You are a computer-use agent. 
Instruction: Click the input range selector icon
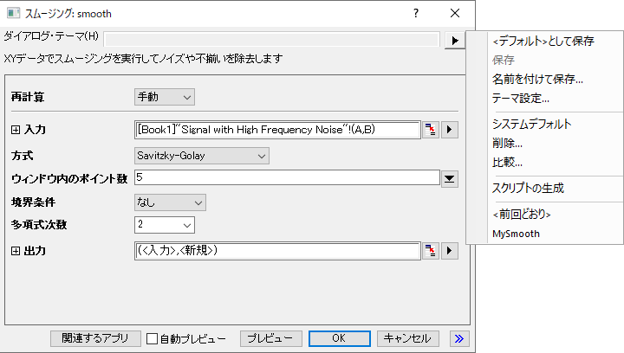click(x=430, y=130)
